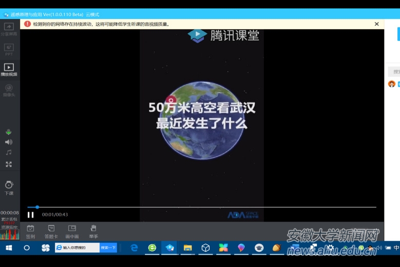Toggle fullscreen with the expand arrows icon
Screen dimensions: 400x267
[9, 165]
